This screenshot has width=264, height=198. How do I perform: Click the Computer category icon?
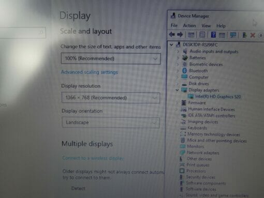[x=184, y=77]
